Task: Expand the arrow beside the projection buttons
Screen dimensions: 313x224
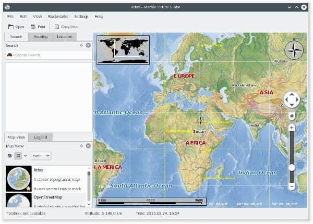Action: [25, 156]
